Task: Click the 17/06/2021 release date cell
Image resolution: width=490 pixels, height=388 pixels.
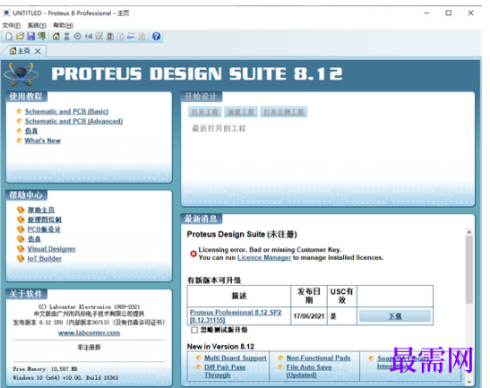Action: [309, 316]
